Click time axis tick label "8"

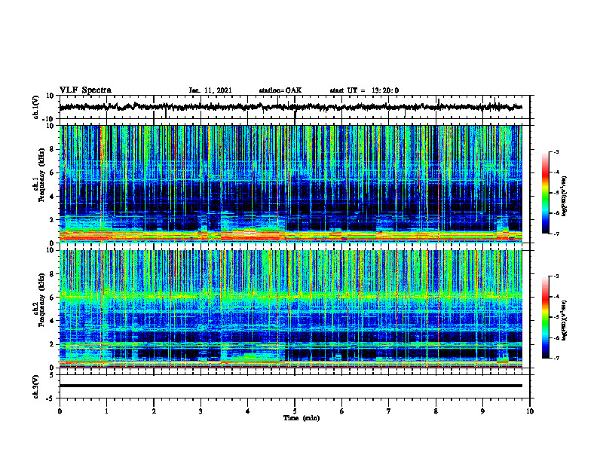coord(436,411)
